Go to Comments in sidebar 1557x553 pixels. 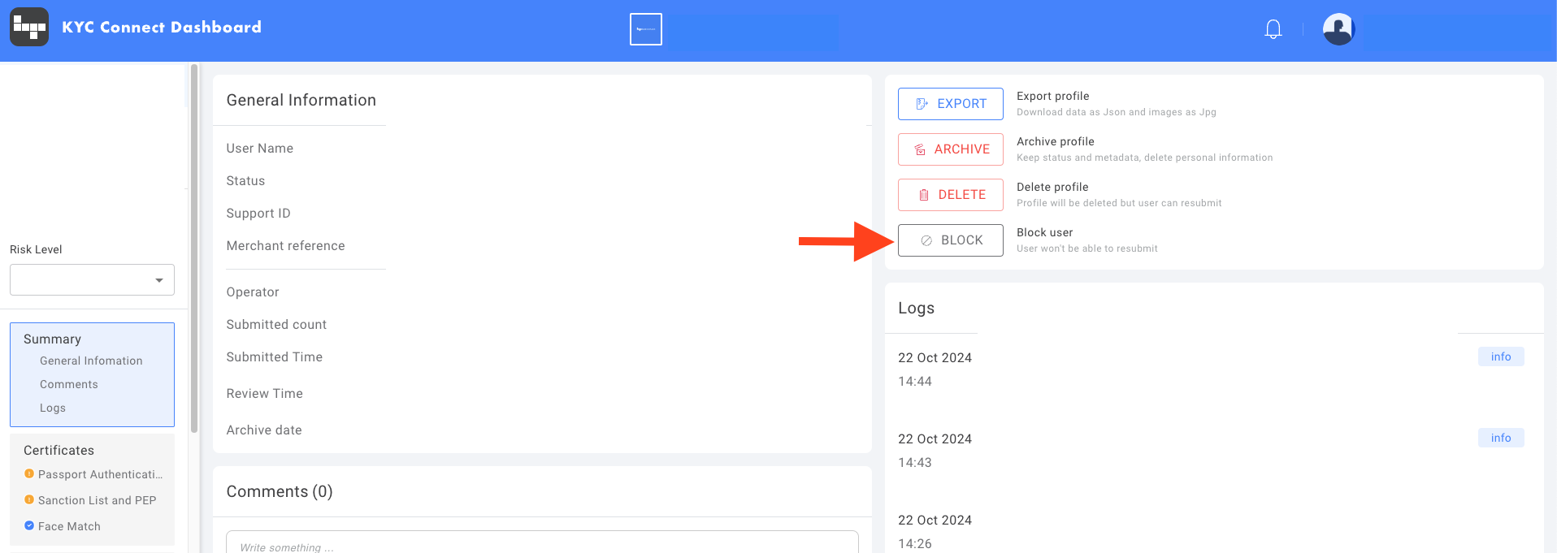click(x=69, y=384)
